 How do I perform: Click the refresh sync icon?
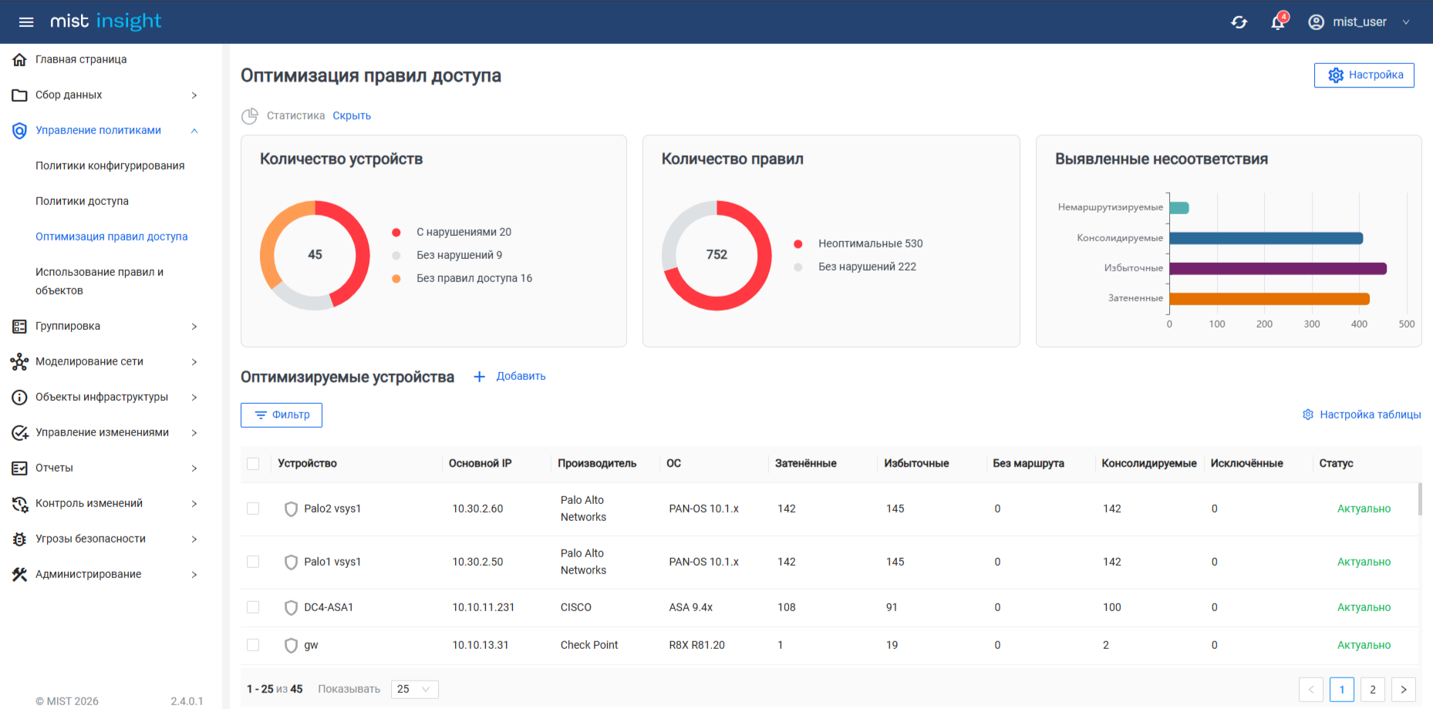pyautogui.click(x=1239, y=22)
